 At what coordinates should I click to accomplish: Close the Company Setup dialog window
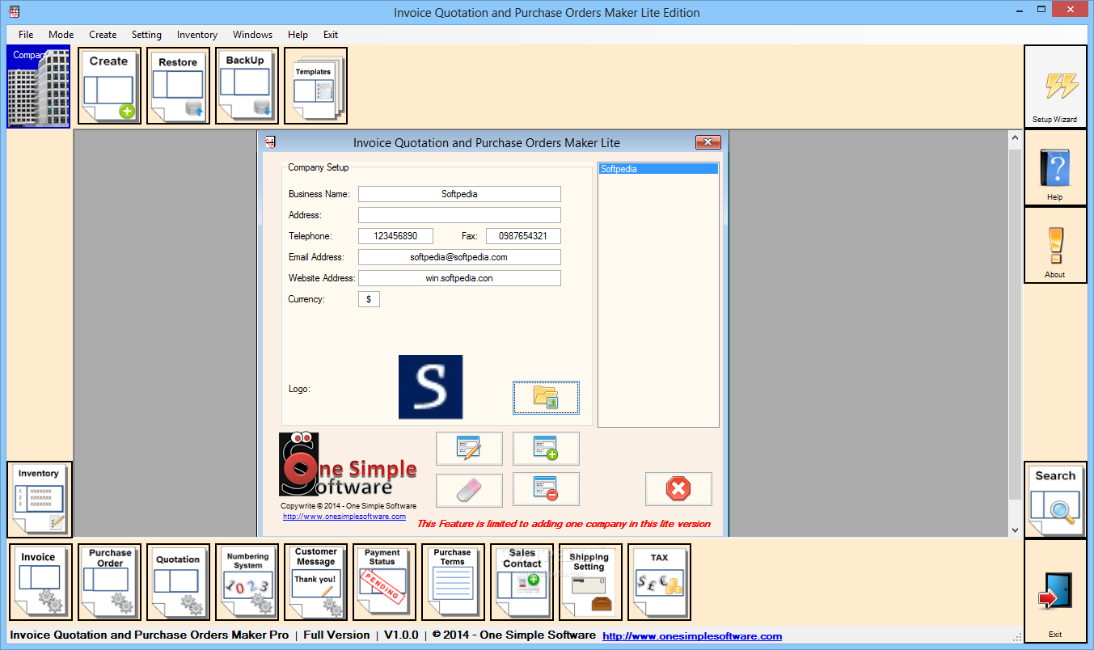coord(708,142)
